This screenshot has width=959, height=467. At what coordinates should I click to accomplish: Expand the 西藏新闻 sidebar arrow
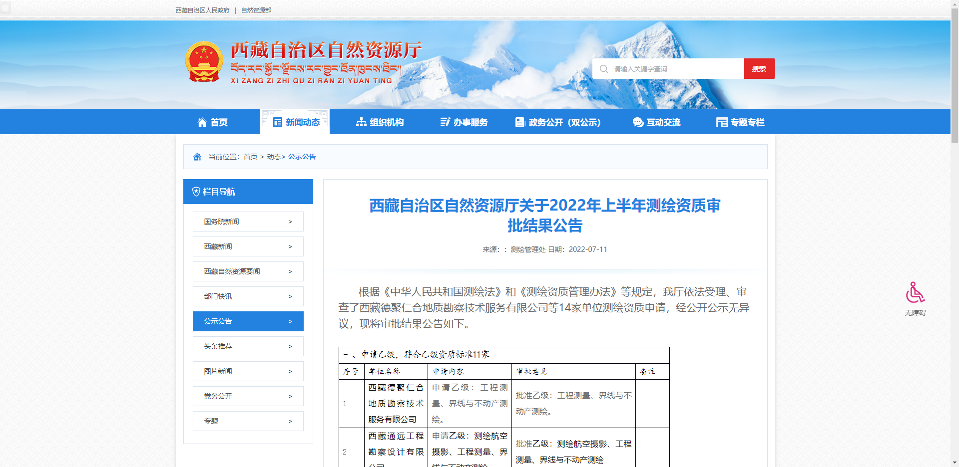point(290,246)
